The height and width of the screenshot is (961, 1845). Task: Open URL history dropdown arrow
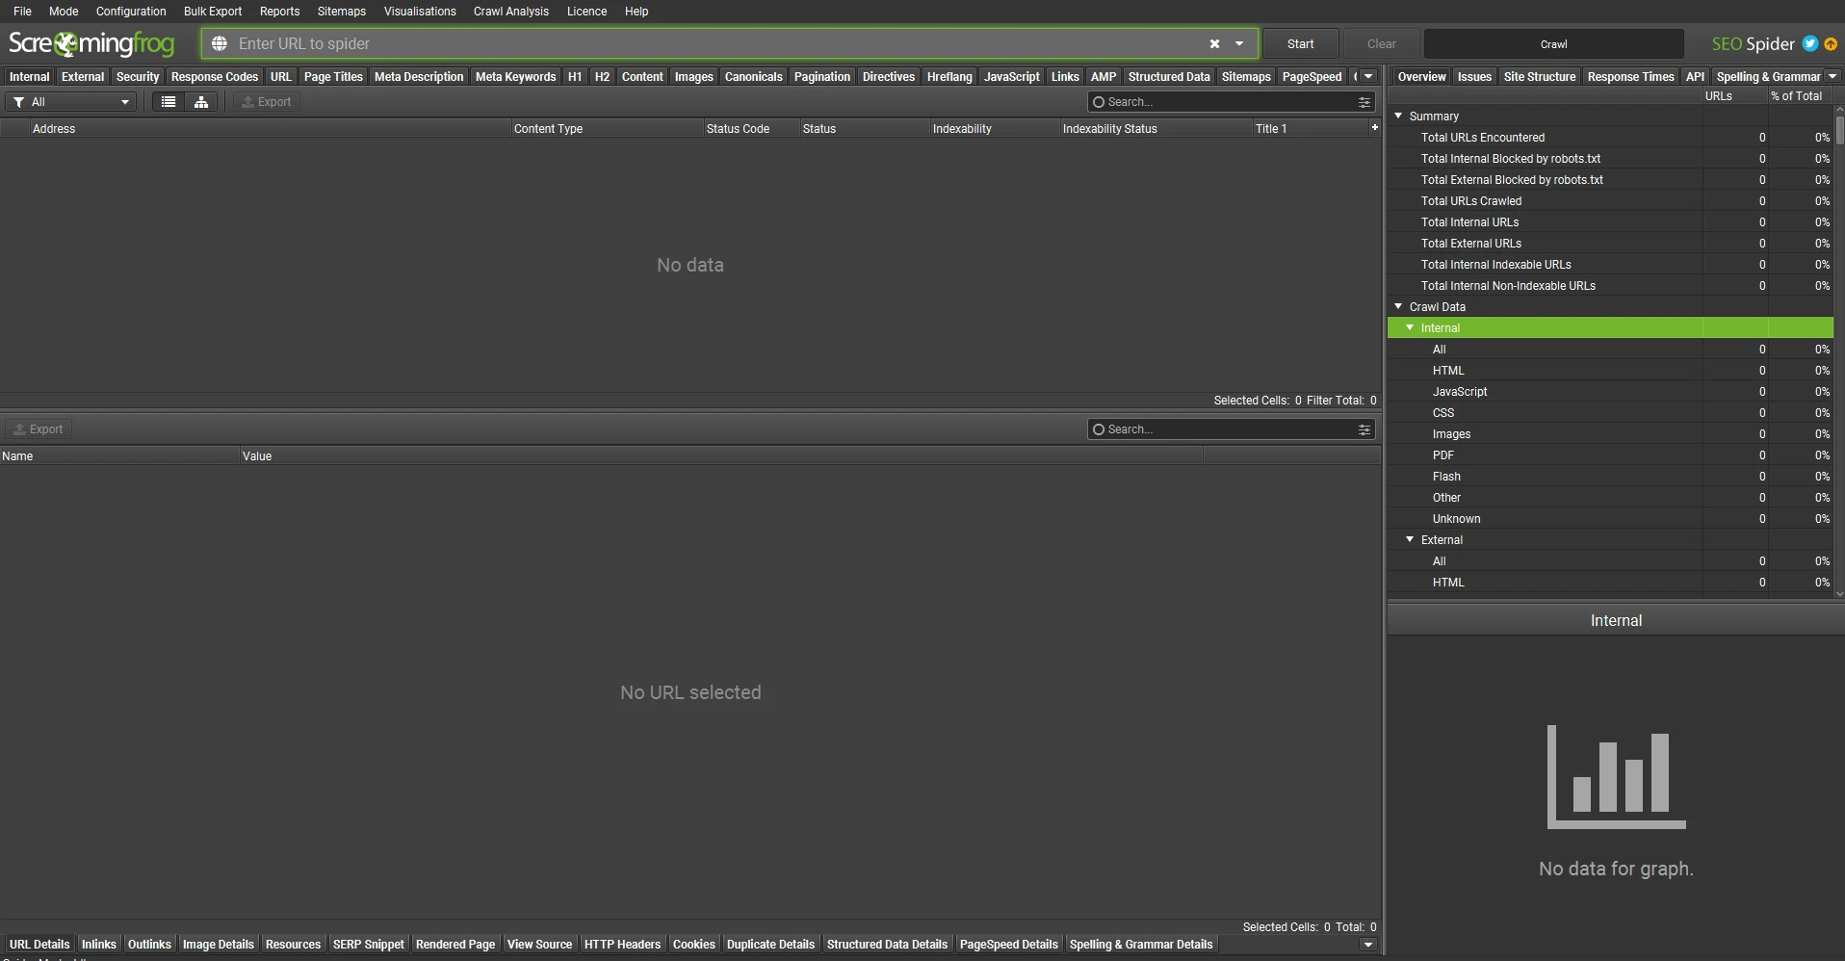(1239, 44)
